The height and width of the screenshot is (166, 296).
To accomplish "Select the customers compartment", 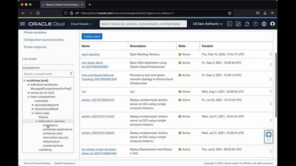I will (41, 101).
